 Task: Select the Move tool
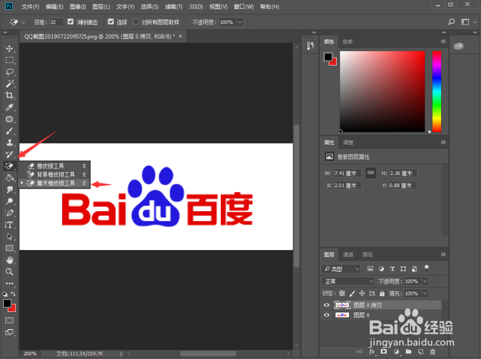point(10,48)
